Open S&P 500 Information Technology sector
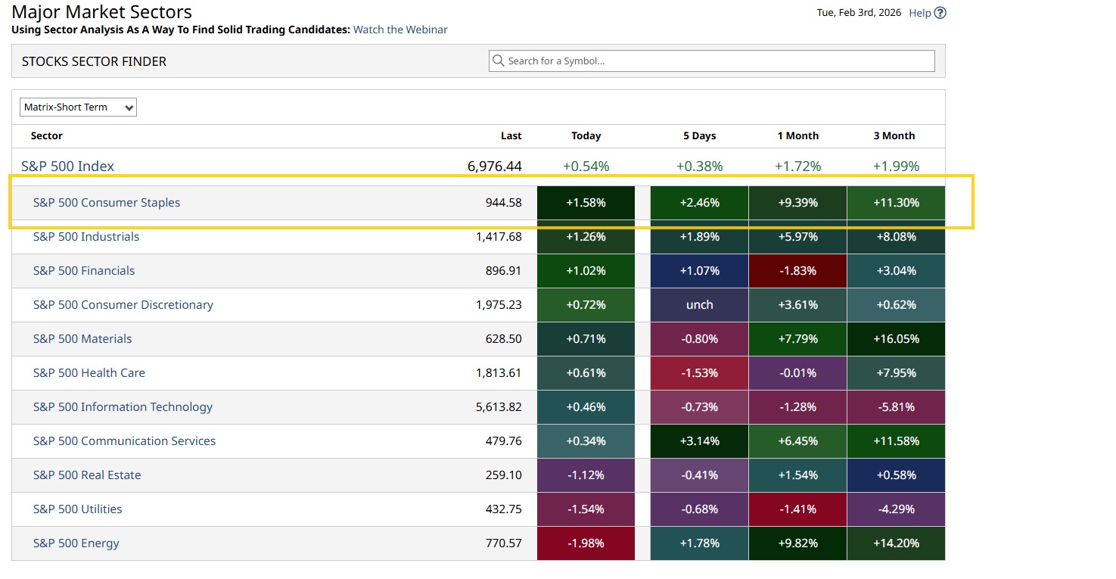 point(123,407)
